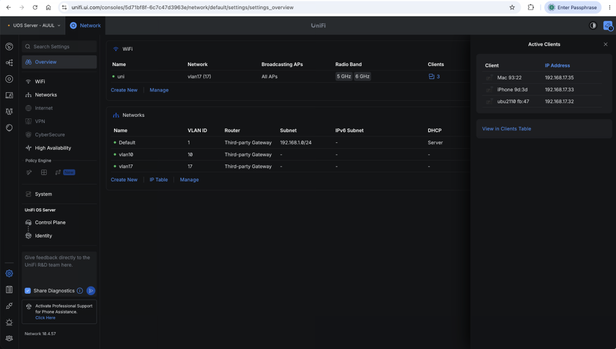Open the Client Devices icon in rail
Screen dimensions: 616x349
coord(9,95)
